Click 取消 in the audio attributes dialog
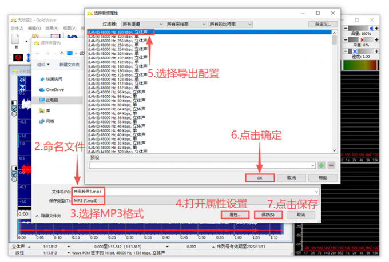Screen dimensions: 389x262 291,178
